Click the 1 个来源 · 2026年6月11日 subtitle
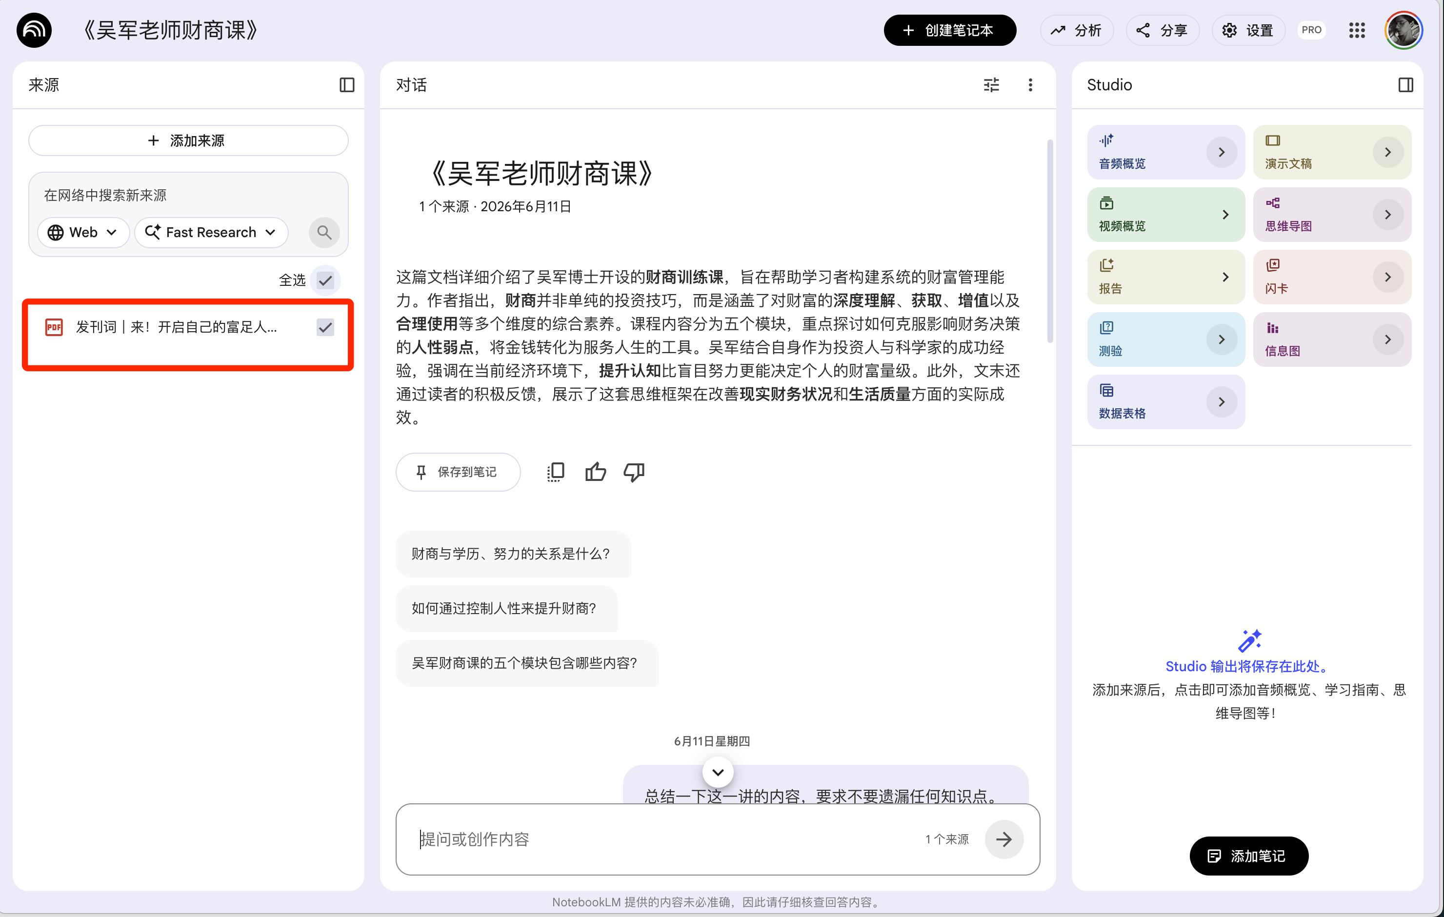 [495, 206]
